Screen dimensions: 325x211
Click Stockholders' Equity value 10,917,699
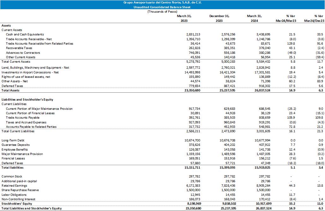coord(263,204)
